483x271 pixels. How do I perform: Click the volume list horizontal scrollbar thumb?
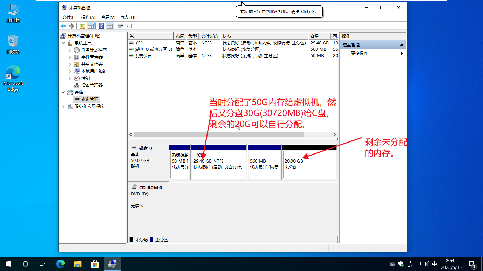(219, 135)
